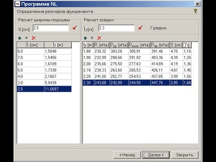Viewport: 216px width, 162px height.
Task: Select the highlighted cell 11,6687
Action: [58, 89]
